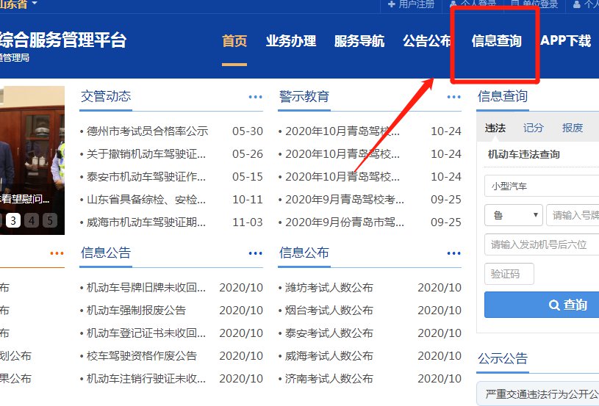Go to carousel slide 5

click(49, 220)
